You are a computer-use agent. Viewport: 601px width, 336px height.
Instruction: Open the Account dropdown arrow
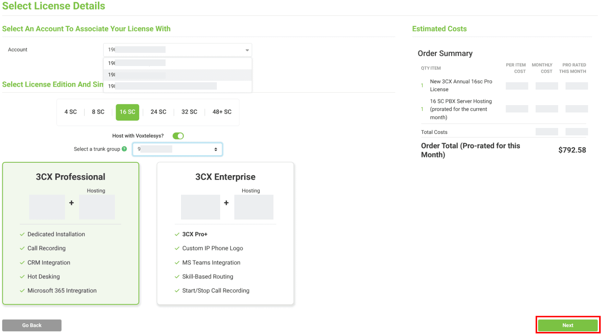click(247, 50)
